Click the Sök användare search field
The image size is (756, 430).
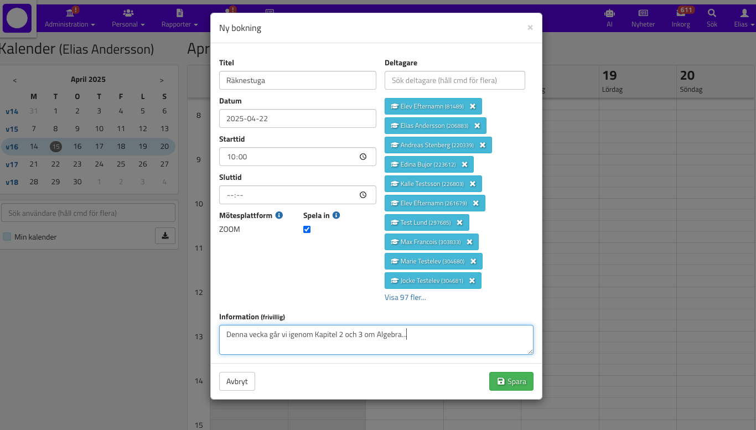[x=88, y=213]
